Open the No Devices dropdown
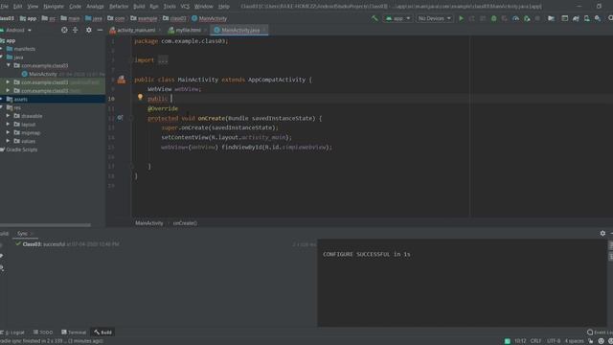Image resolution: width=613 pixels, height=345 pixels. [x=434, y=18]
